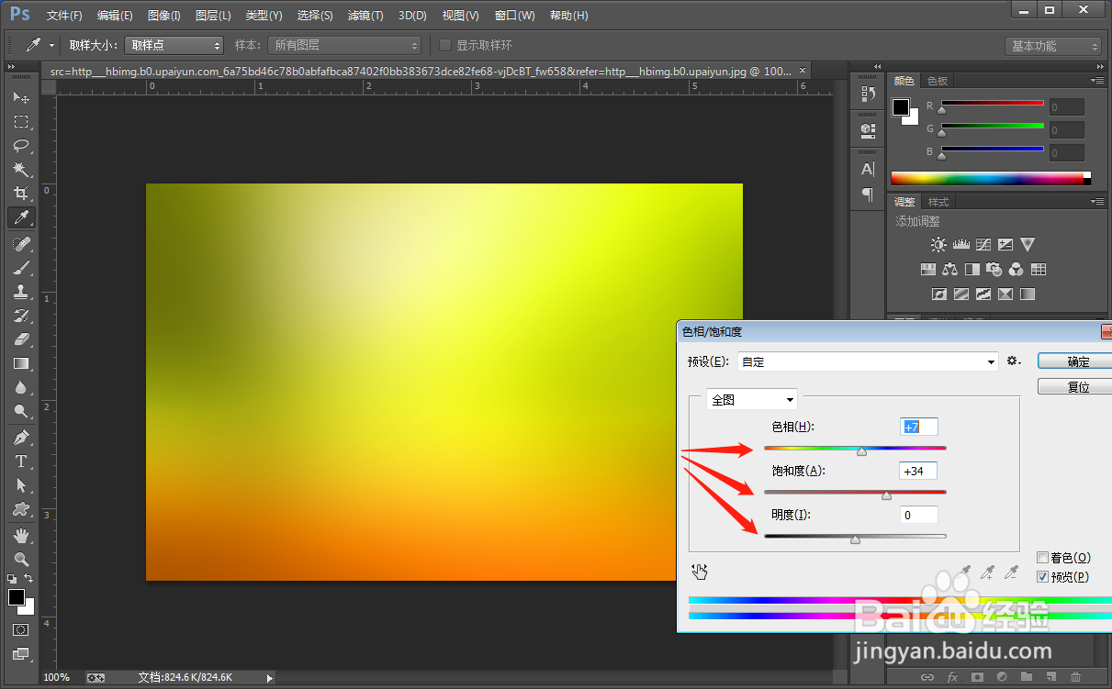The image size is (1112, 689).
Task: Add an Exposure adjustment
Action: [1005, 245]
